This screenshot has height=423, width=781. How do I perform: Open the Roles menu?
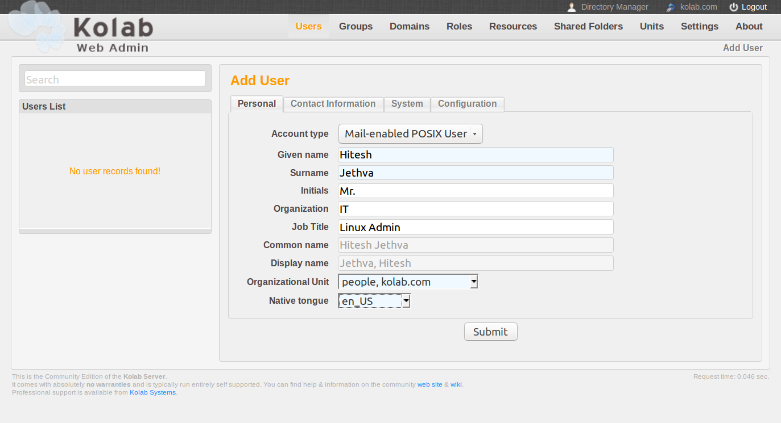[460, 26]
